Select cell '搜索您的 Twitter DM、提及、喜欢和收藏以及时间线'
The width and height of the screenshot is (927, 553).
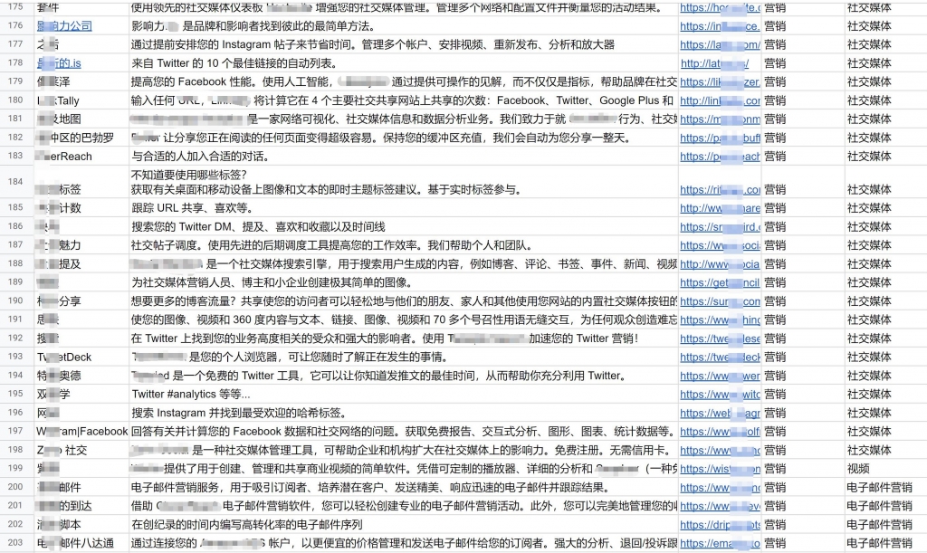[403, 227]
